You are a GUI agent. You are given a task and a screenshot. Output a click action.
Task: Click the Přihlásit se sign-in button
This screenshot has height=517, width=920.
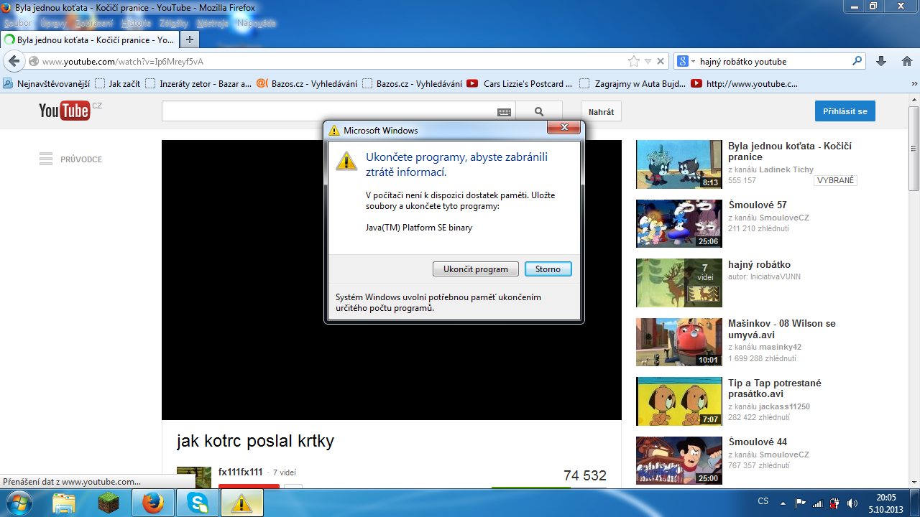(x=845, y=111)
